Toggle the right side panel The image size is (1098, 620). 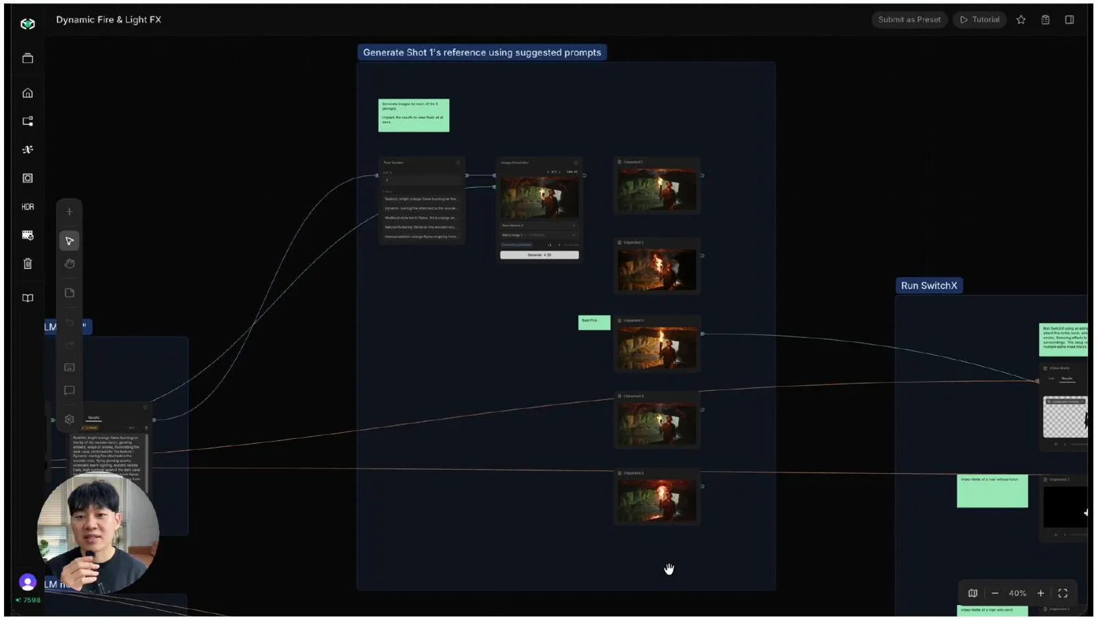(x=1069, y=20)
